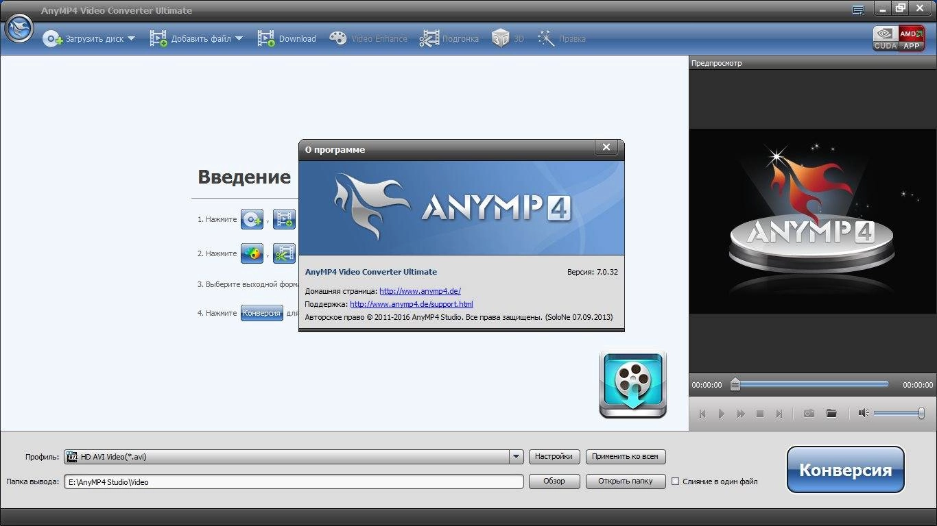Click the preview video thumbnail
The image size is (937, 526).
[x=813, y=221]
